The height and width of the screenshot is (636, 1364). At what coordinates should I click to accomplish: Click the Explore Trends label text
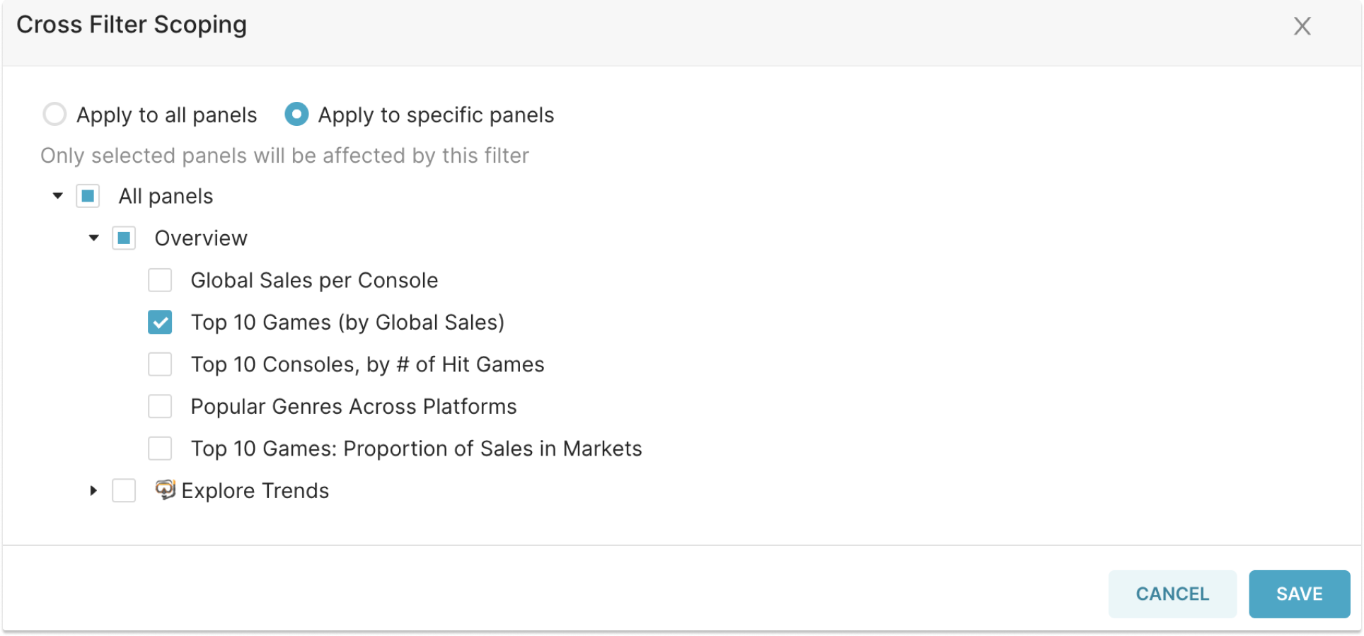[x=255, y=491]
